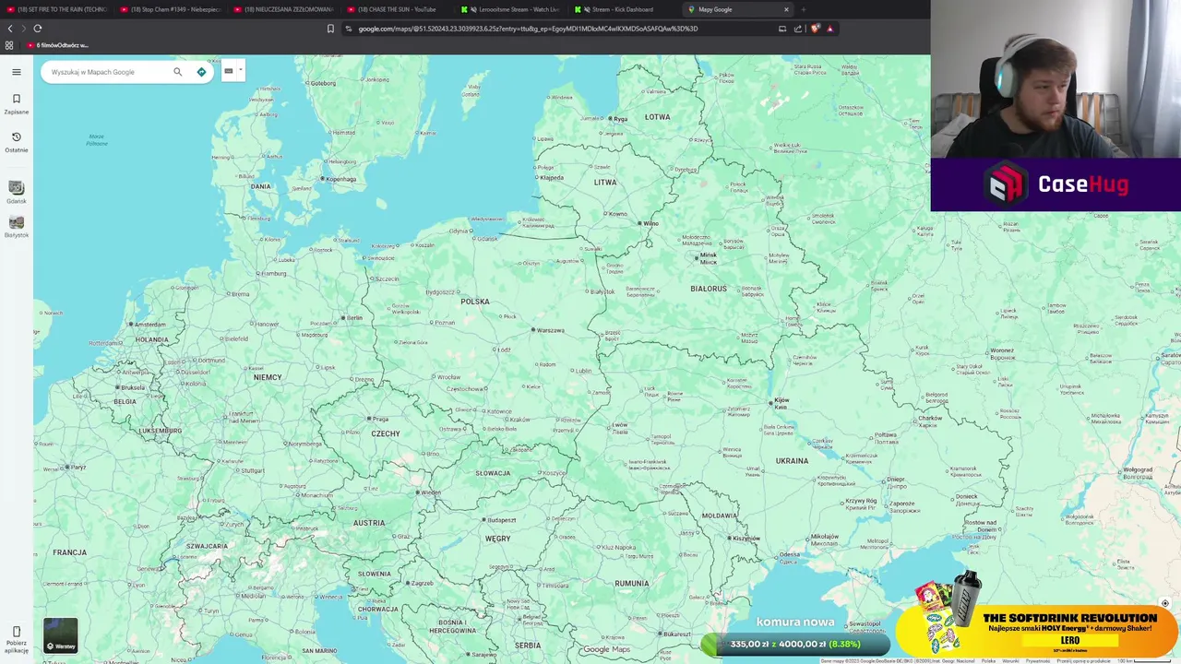Screen dimensions: 1181x664
Task: Click the Ryga city label
Action: point(621,119)
